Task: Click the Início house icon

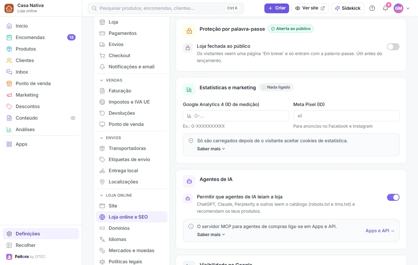Action: click(x=9, y=26)
